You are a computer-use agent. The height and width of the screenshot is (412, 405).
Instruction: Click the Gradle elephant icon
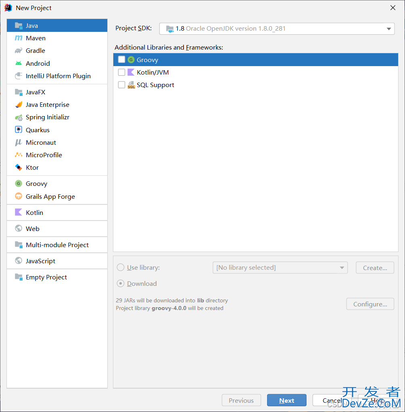tap(19, 50)
